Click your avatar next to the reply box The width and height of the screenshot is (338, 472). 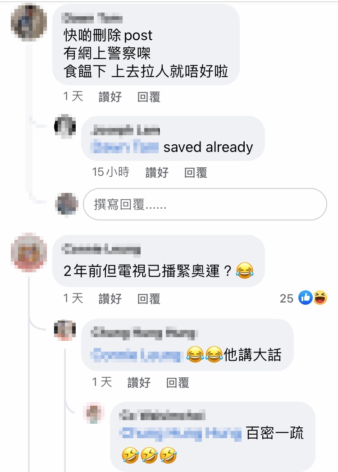(x=67, y=204)
